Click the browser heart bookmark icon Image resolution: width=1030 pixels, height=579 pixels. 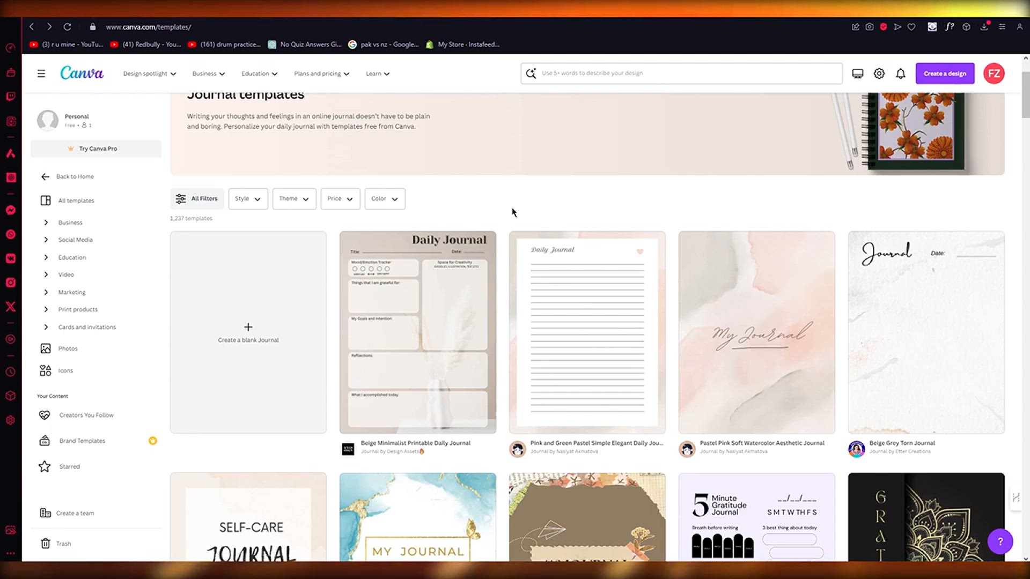(911, 27)
